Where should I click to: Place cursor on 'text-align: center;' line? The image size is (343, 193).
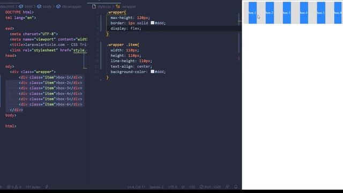point(131,66)
